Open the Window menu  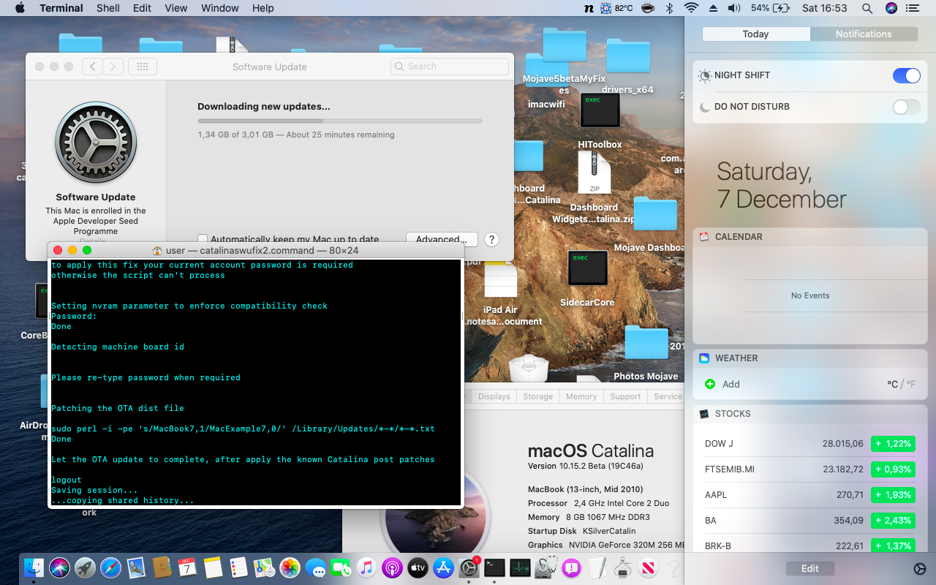[x=219, y=8]
